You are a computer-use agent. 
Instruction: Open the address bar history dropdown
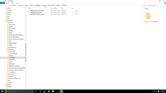tap(144, 5)
